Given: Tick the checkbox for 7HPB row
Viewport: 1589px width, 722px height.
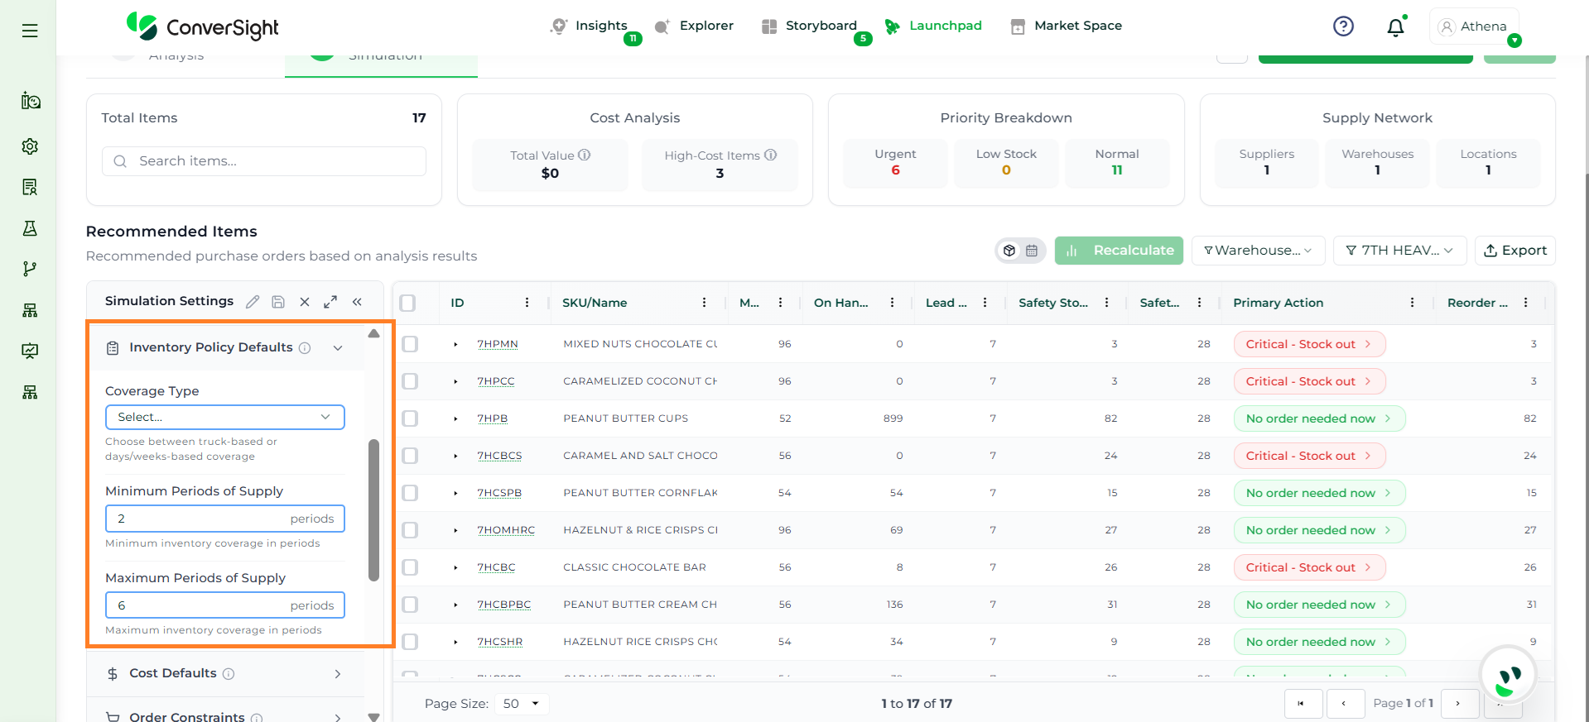Looking at the screenshot, I should click(x=410, y=418).
